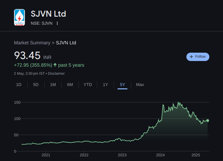
Task: Click the 'past 5 years' text
Action: pos(71,65)
